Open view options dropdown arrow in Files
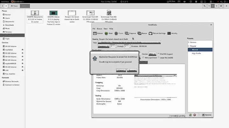 (217, 6)
